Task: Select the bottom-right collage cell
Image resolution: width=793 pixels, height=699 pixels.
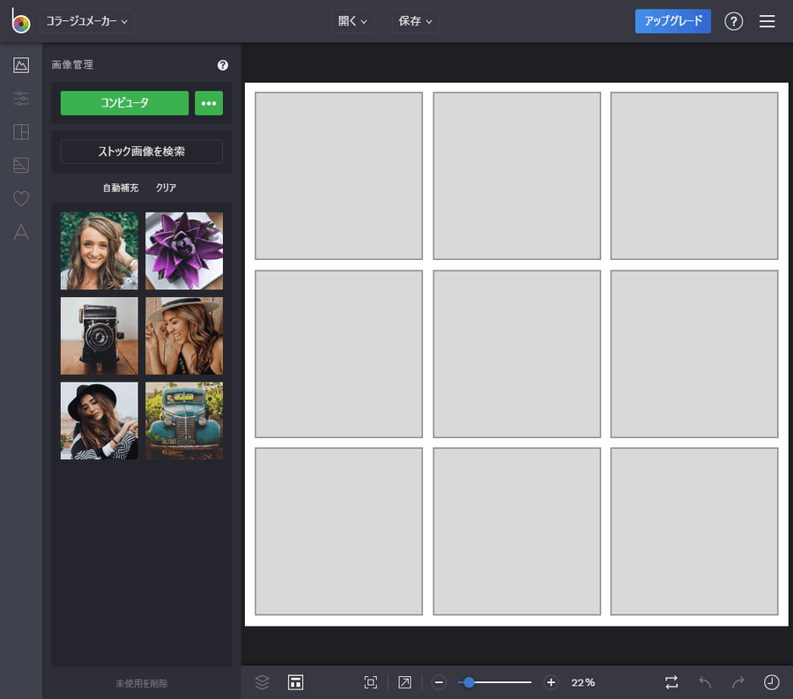Action: (x=694, y=532)
